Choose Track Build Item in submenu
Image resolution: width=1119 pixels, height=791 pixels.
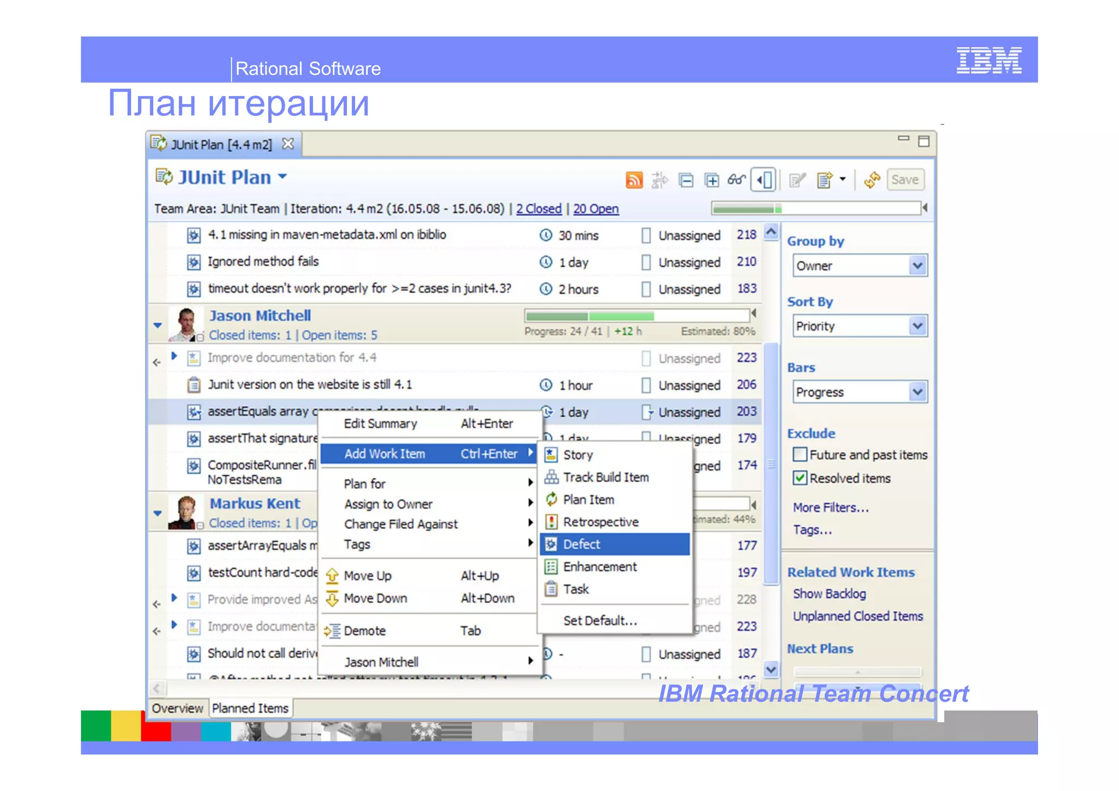tap(615, 477)
